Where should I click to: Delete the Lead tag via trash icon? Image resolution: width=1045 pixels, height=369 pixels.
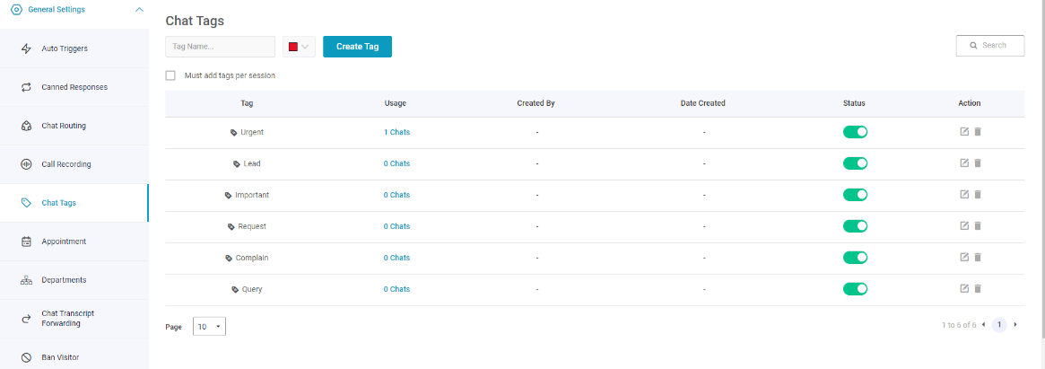pyautogui.click(x=978, y=163)
